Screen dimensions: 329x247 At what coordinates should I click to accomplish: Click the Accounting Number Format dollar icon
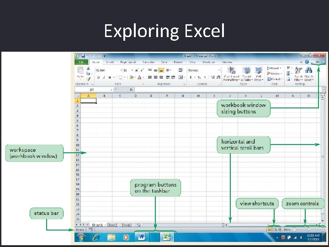click(x=191, y=77)
